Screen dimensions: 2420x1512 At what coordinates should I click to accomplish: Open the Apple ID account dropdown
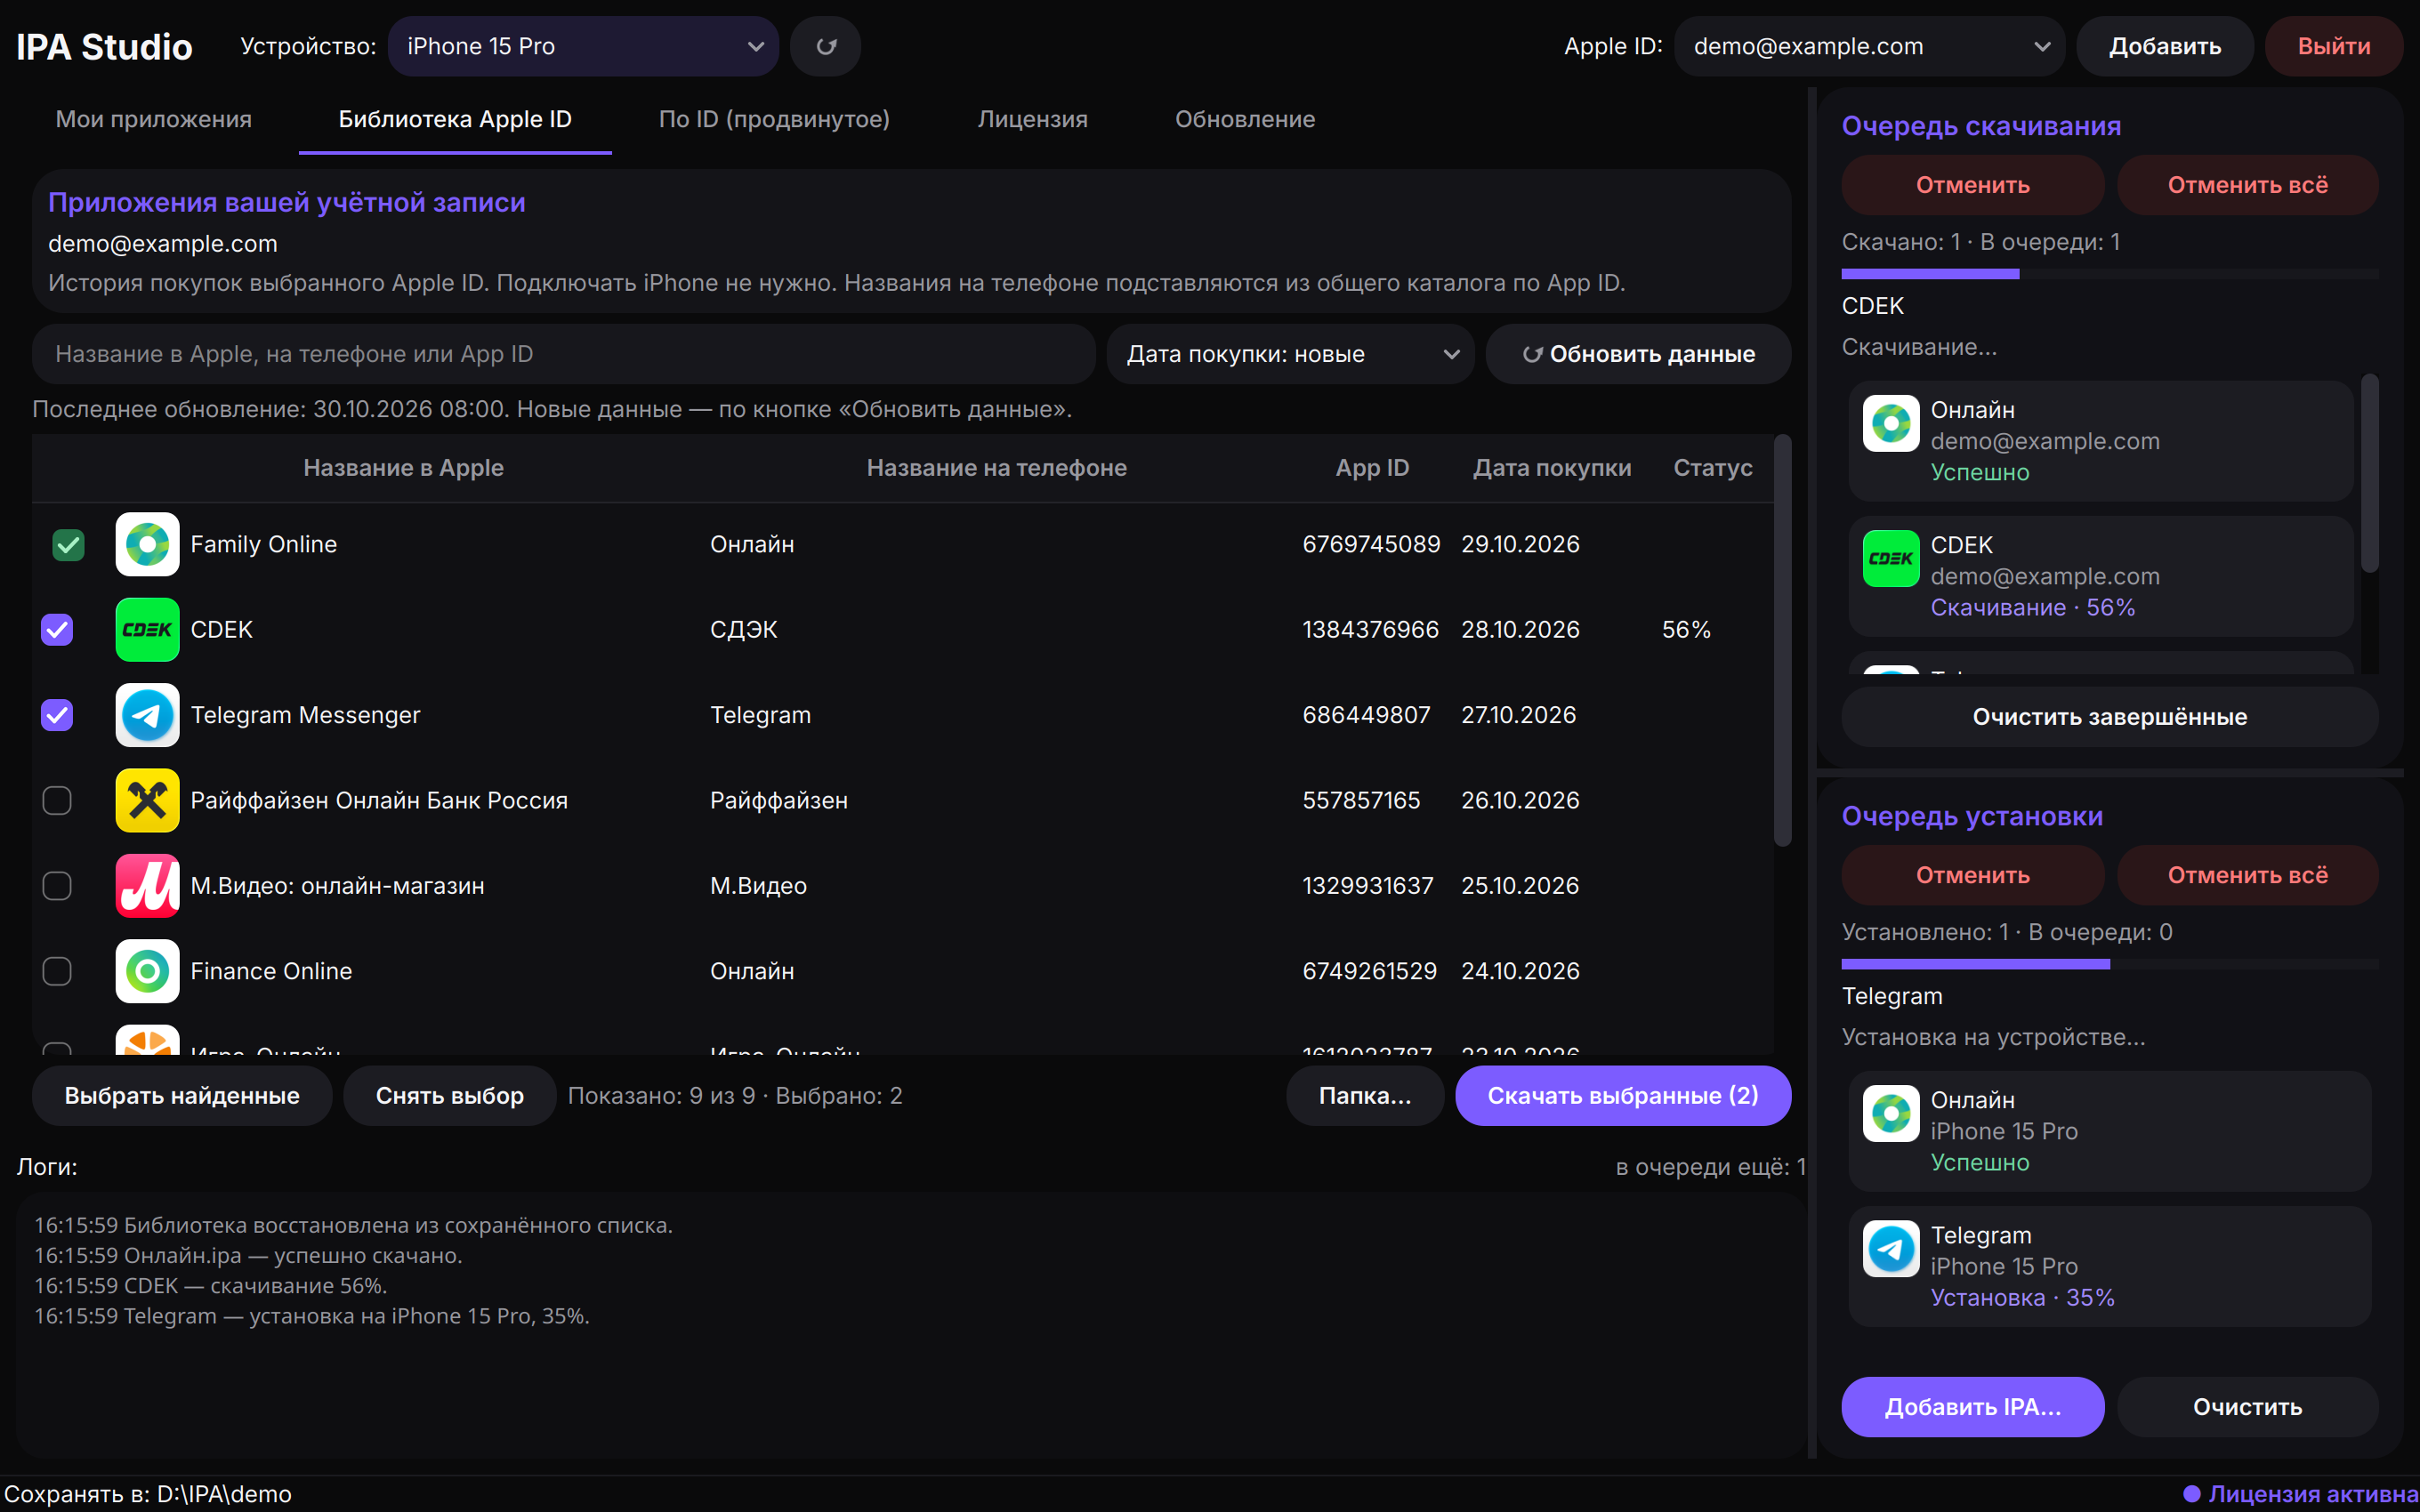(1869, 46)
